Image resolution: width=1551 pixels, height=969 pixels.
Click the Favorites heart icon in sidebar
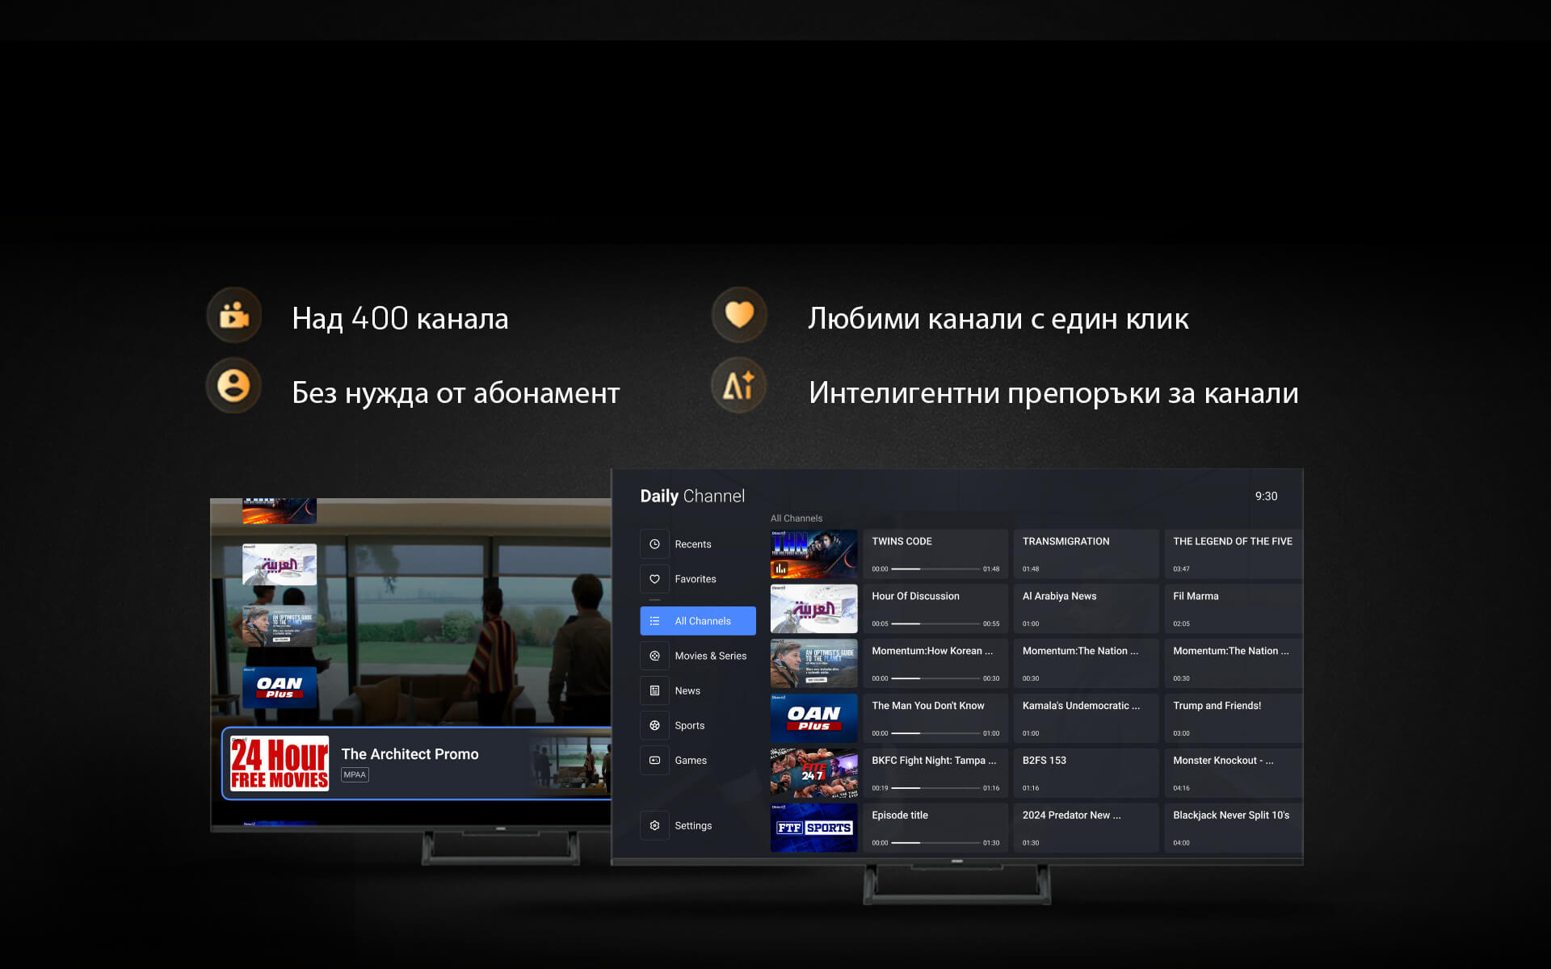[654, 579]
